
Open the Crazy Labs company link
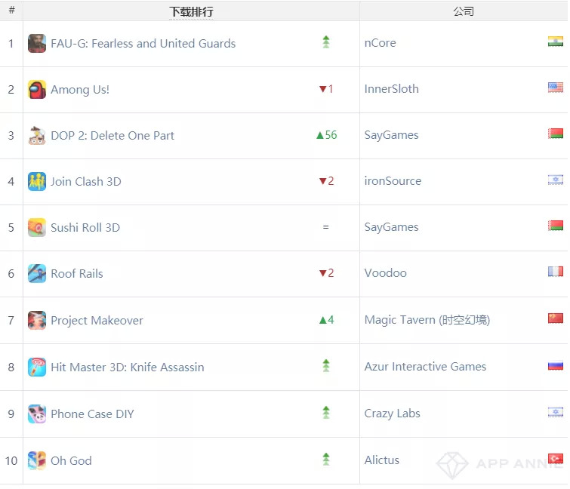pyautogui.click(x=392, y=414)
